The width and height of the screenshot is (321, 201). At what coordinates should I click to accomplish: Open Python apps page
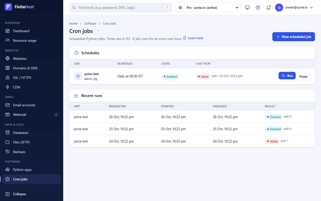tap(32, 170)
